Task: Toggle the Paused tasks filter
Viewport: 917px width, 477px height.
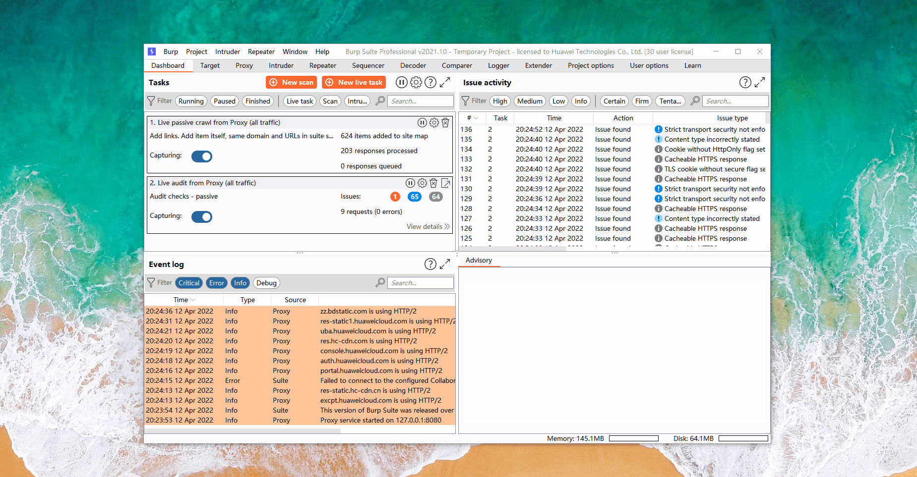Action: click(225, 101)
